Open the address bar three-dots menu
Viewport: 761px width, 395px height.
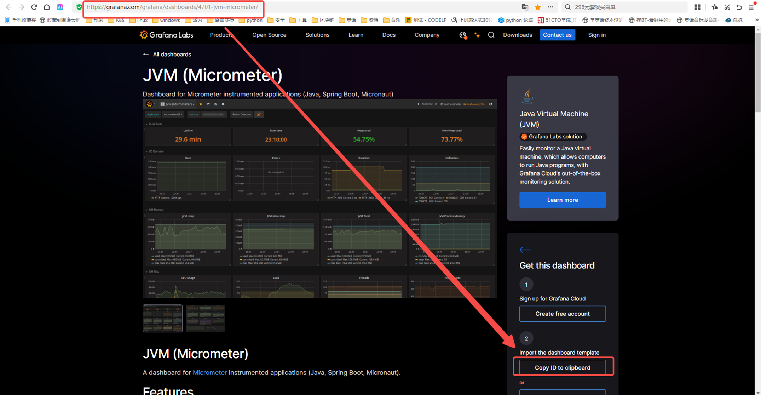click(550, 7)
